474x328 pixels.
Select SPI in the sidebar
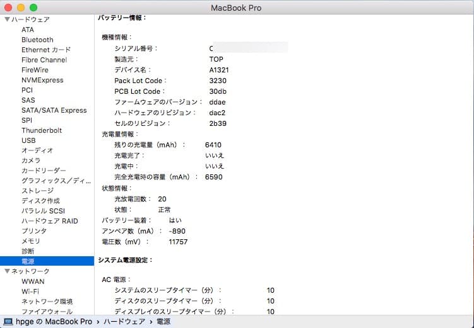tap(27, 120)
